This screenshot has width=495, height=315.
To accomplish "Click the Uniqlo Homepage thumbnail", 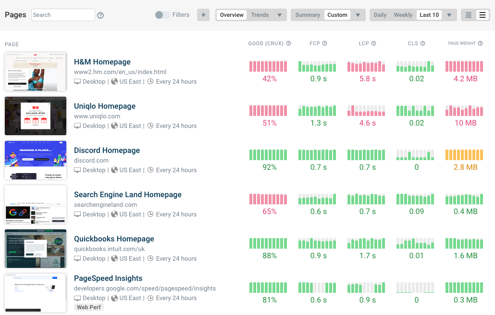I will pos(36,116).
